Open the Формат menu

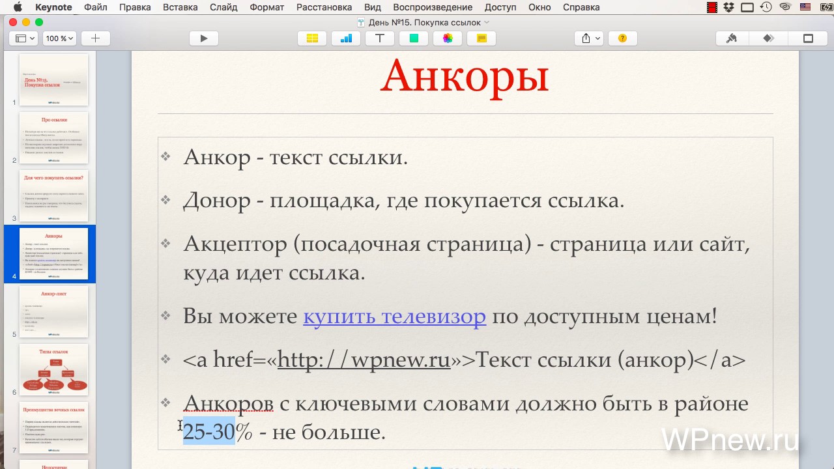267,7
